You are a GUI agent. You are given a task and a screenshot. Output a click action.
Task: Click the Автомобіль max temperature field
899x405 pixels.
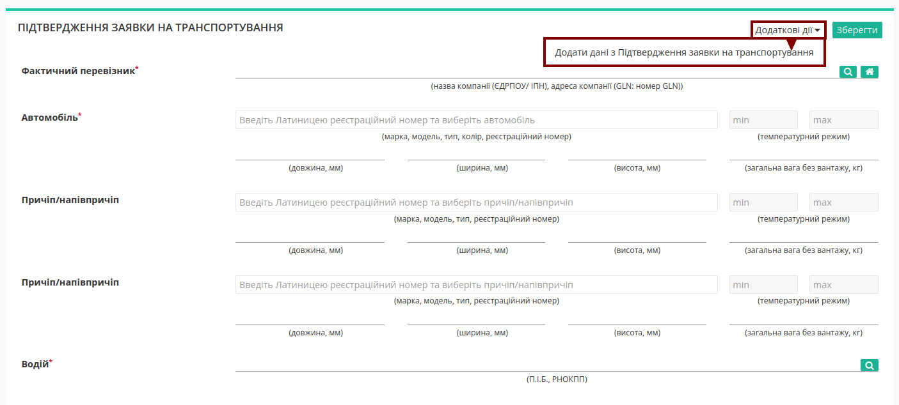point(843,120)
